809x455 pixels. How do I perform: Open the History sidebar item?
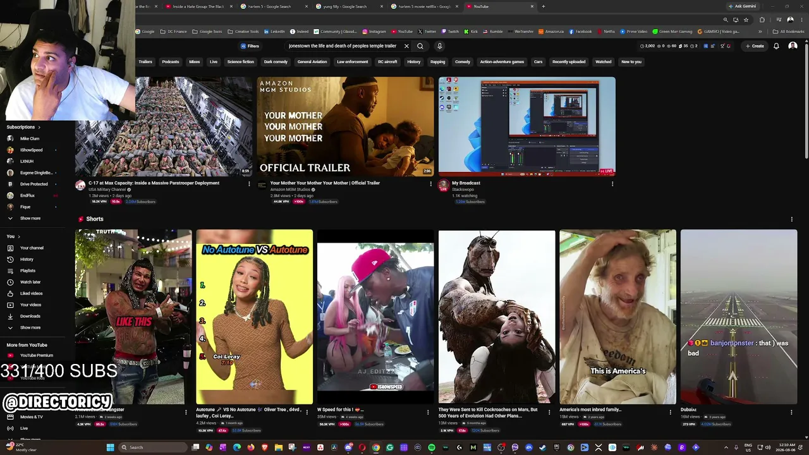[27, 259]
